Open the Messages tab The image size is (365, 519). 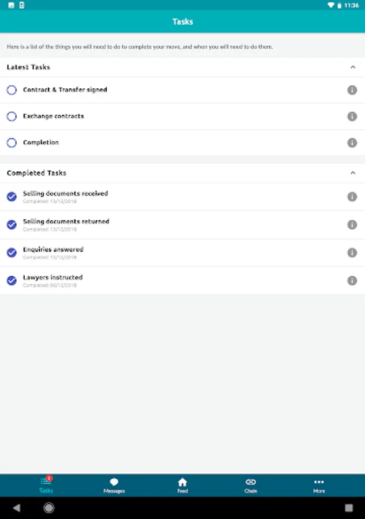click(x=114, y=485)
